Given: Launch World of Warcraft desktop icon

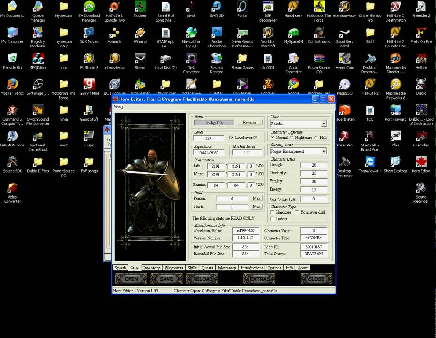Looking at the screenshot, I should pos(268,37).
